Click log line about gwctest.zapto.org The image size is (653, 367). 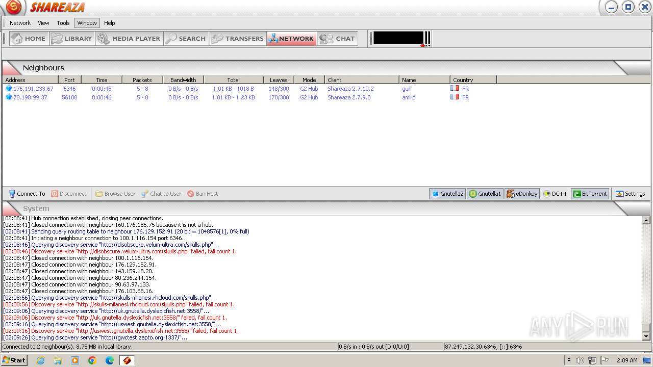[x=95, y=337]
